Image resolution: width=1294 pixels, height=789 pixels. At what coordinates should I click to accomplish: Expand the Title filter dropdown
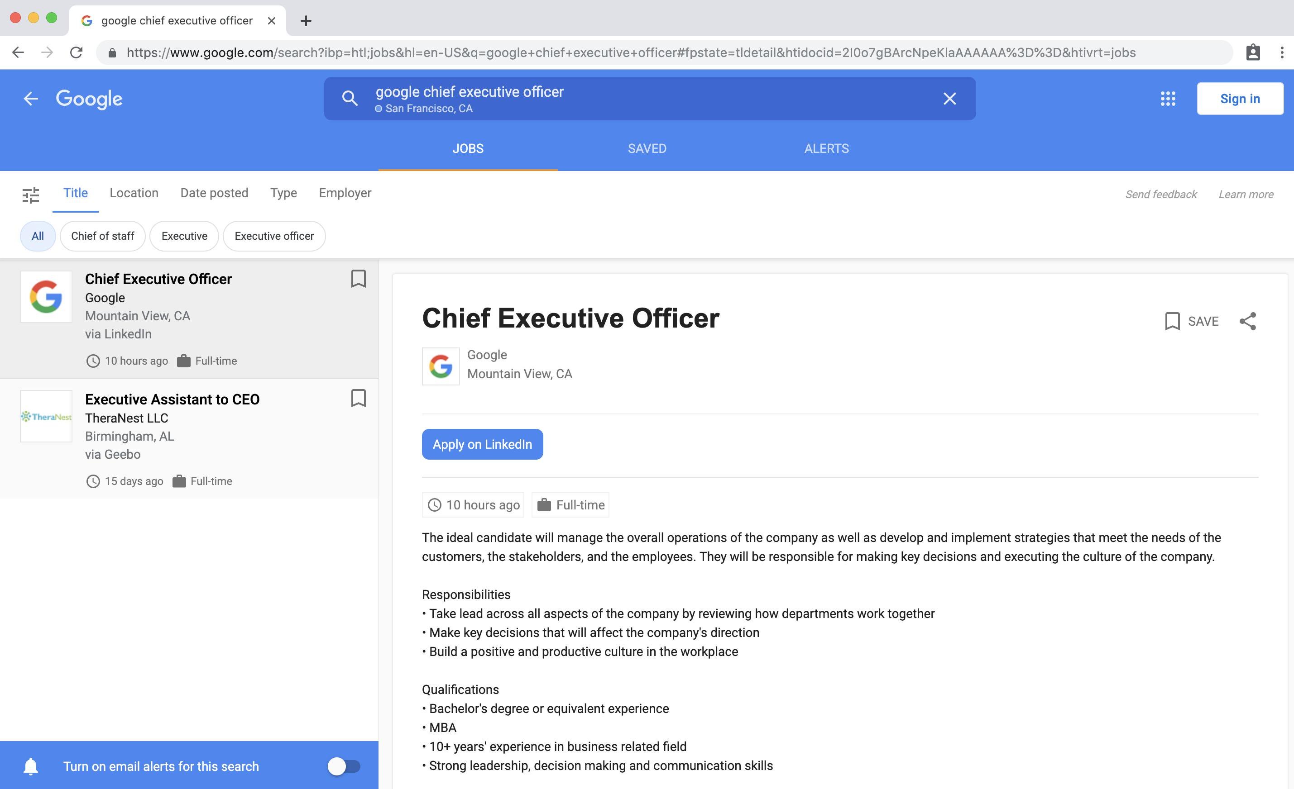point(75,193)
